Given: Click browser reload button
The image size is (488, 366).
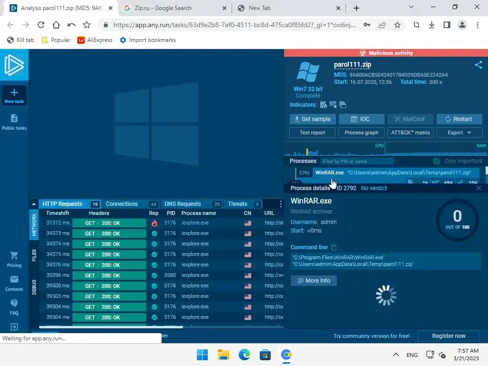Looking at the screenshot, I should point(41,25).
